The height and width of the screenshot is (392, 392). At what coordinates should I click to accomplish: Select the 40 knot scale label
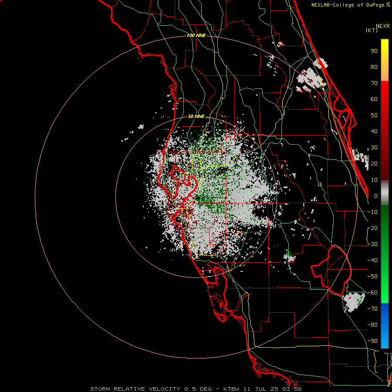click(374, 131)
